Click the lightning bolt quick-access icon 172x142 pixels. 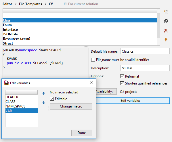coord(166,40)
